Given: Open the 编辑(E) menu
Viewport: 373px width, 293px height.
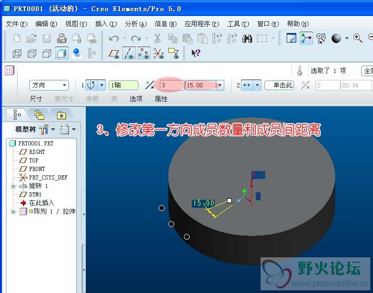Looking at the screenshot, I should pos(46,24).
